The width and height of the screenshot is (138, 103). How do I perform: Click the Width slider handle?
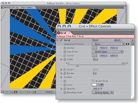[77, 66]
